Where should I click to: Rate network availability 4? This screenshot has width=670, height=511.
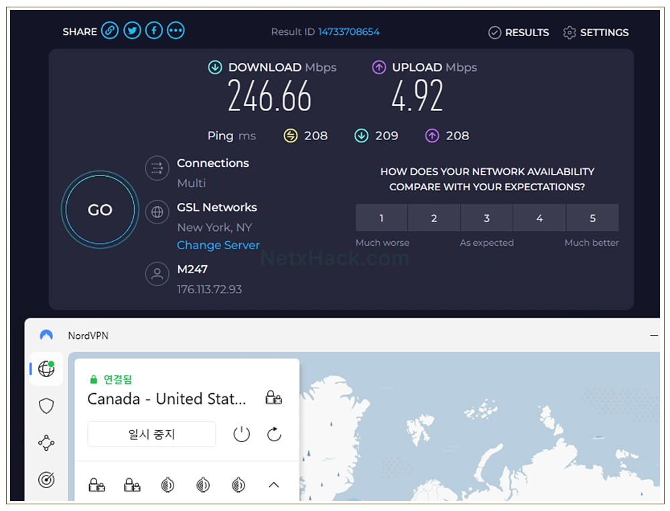[x=539, y=218]
